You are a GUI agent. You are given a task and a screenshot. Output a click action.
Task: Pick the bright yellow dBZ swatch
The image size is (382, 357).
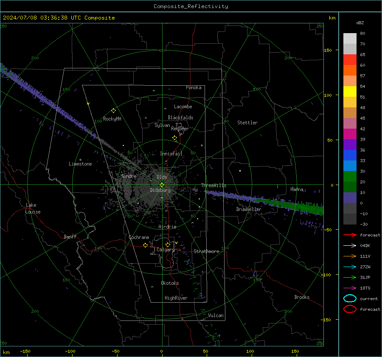pos(350,92)
